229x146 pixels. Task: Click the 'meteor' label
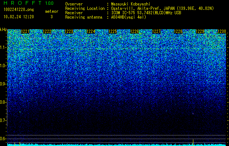click(52, 11)
